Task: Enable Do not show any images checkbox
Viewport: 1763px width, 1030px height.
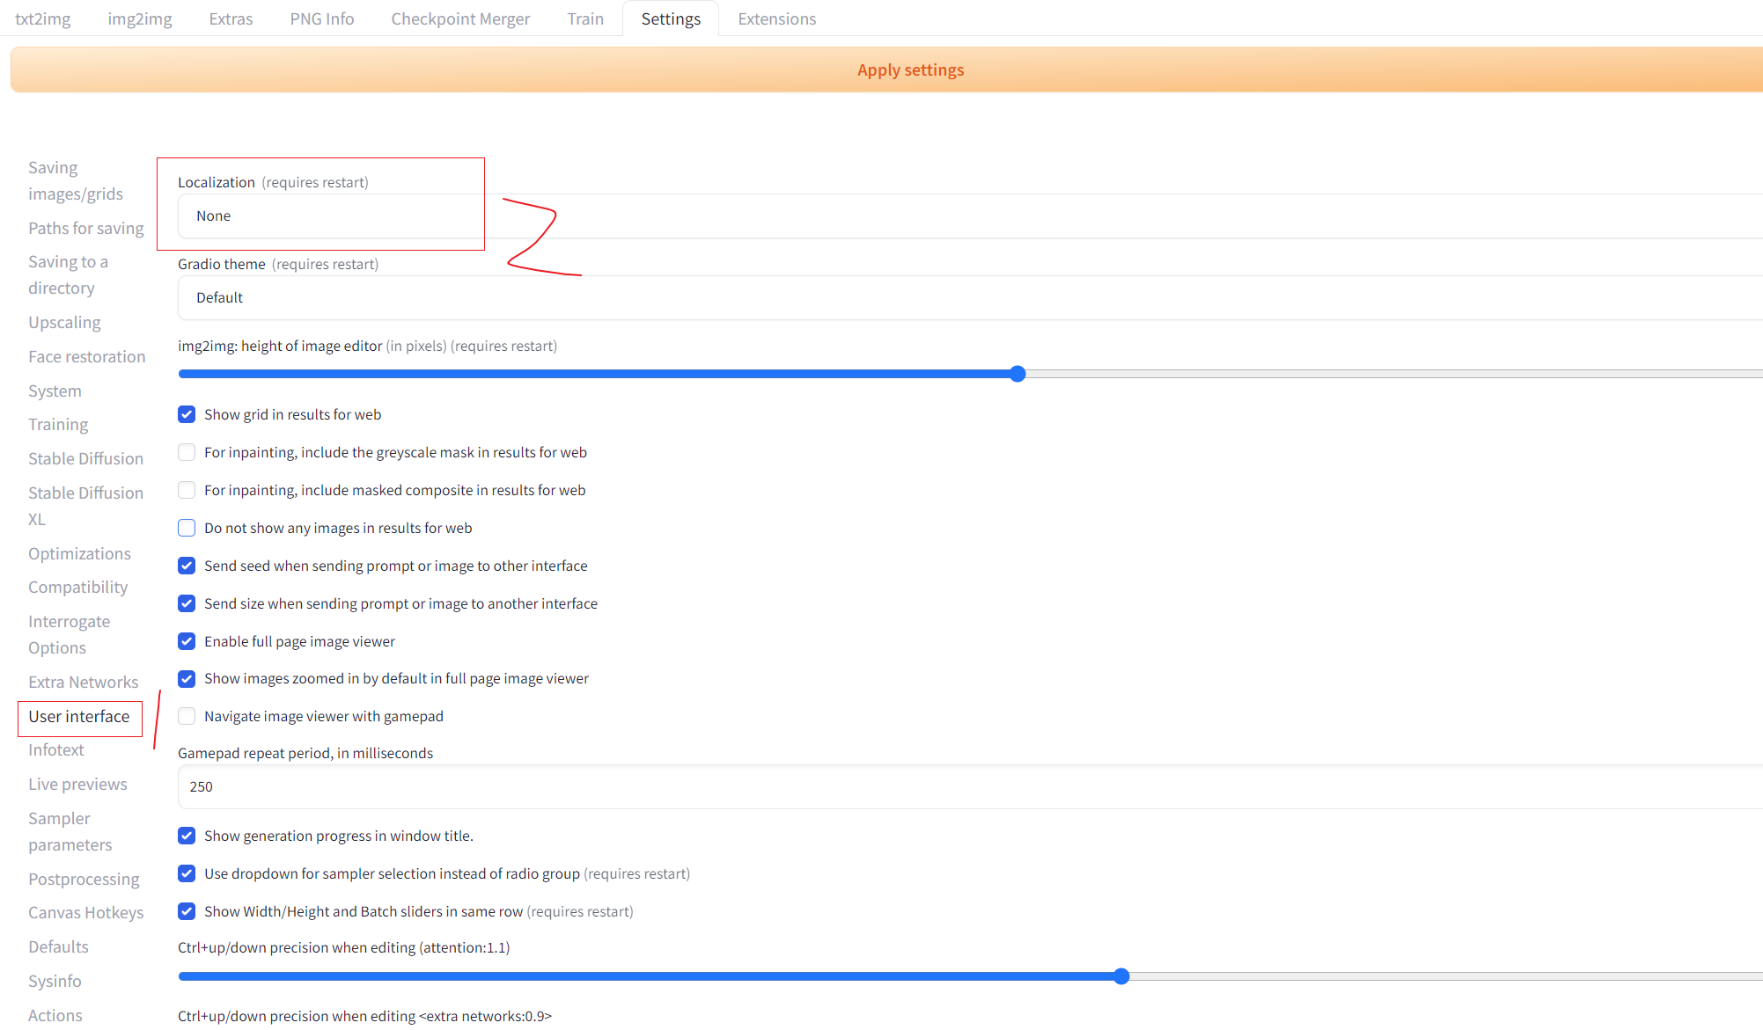Action: click(x=187, y=528)
